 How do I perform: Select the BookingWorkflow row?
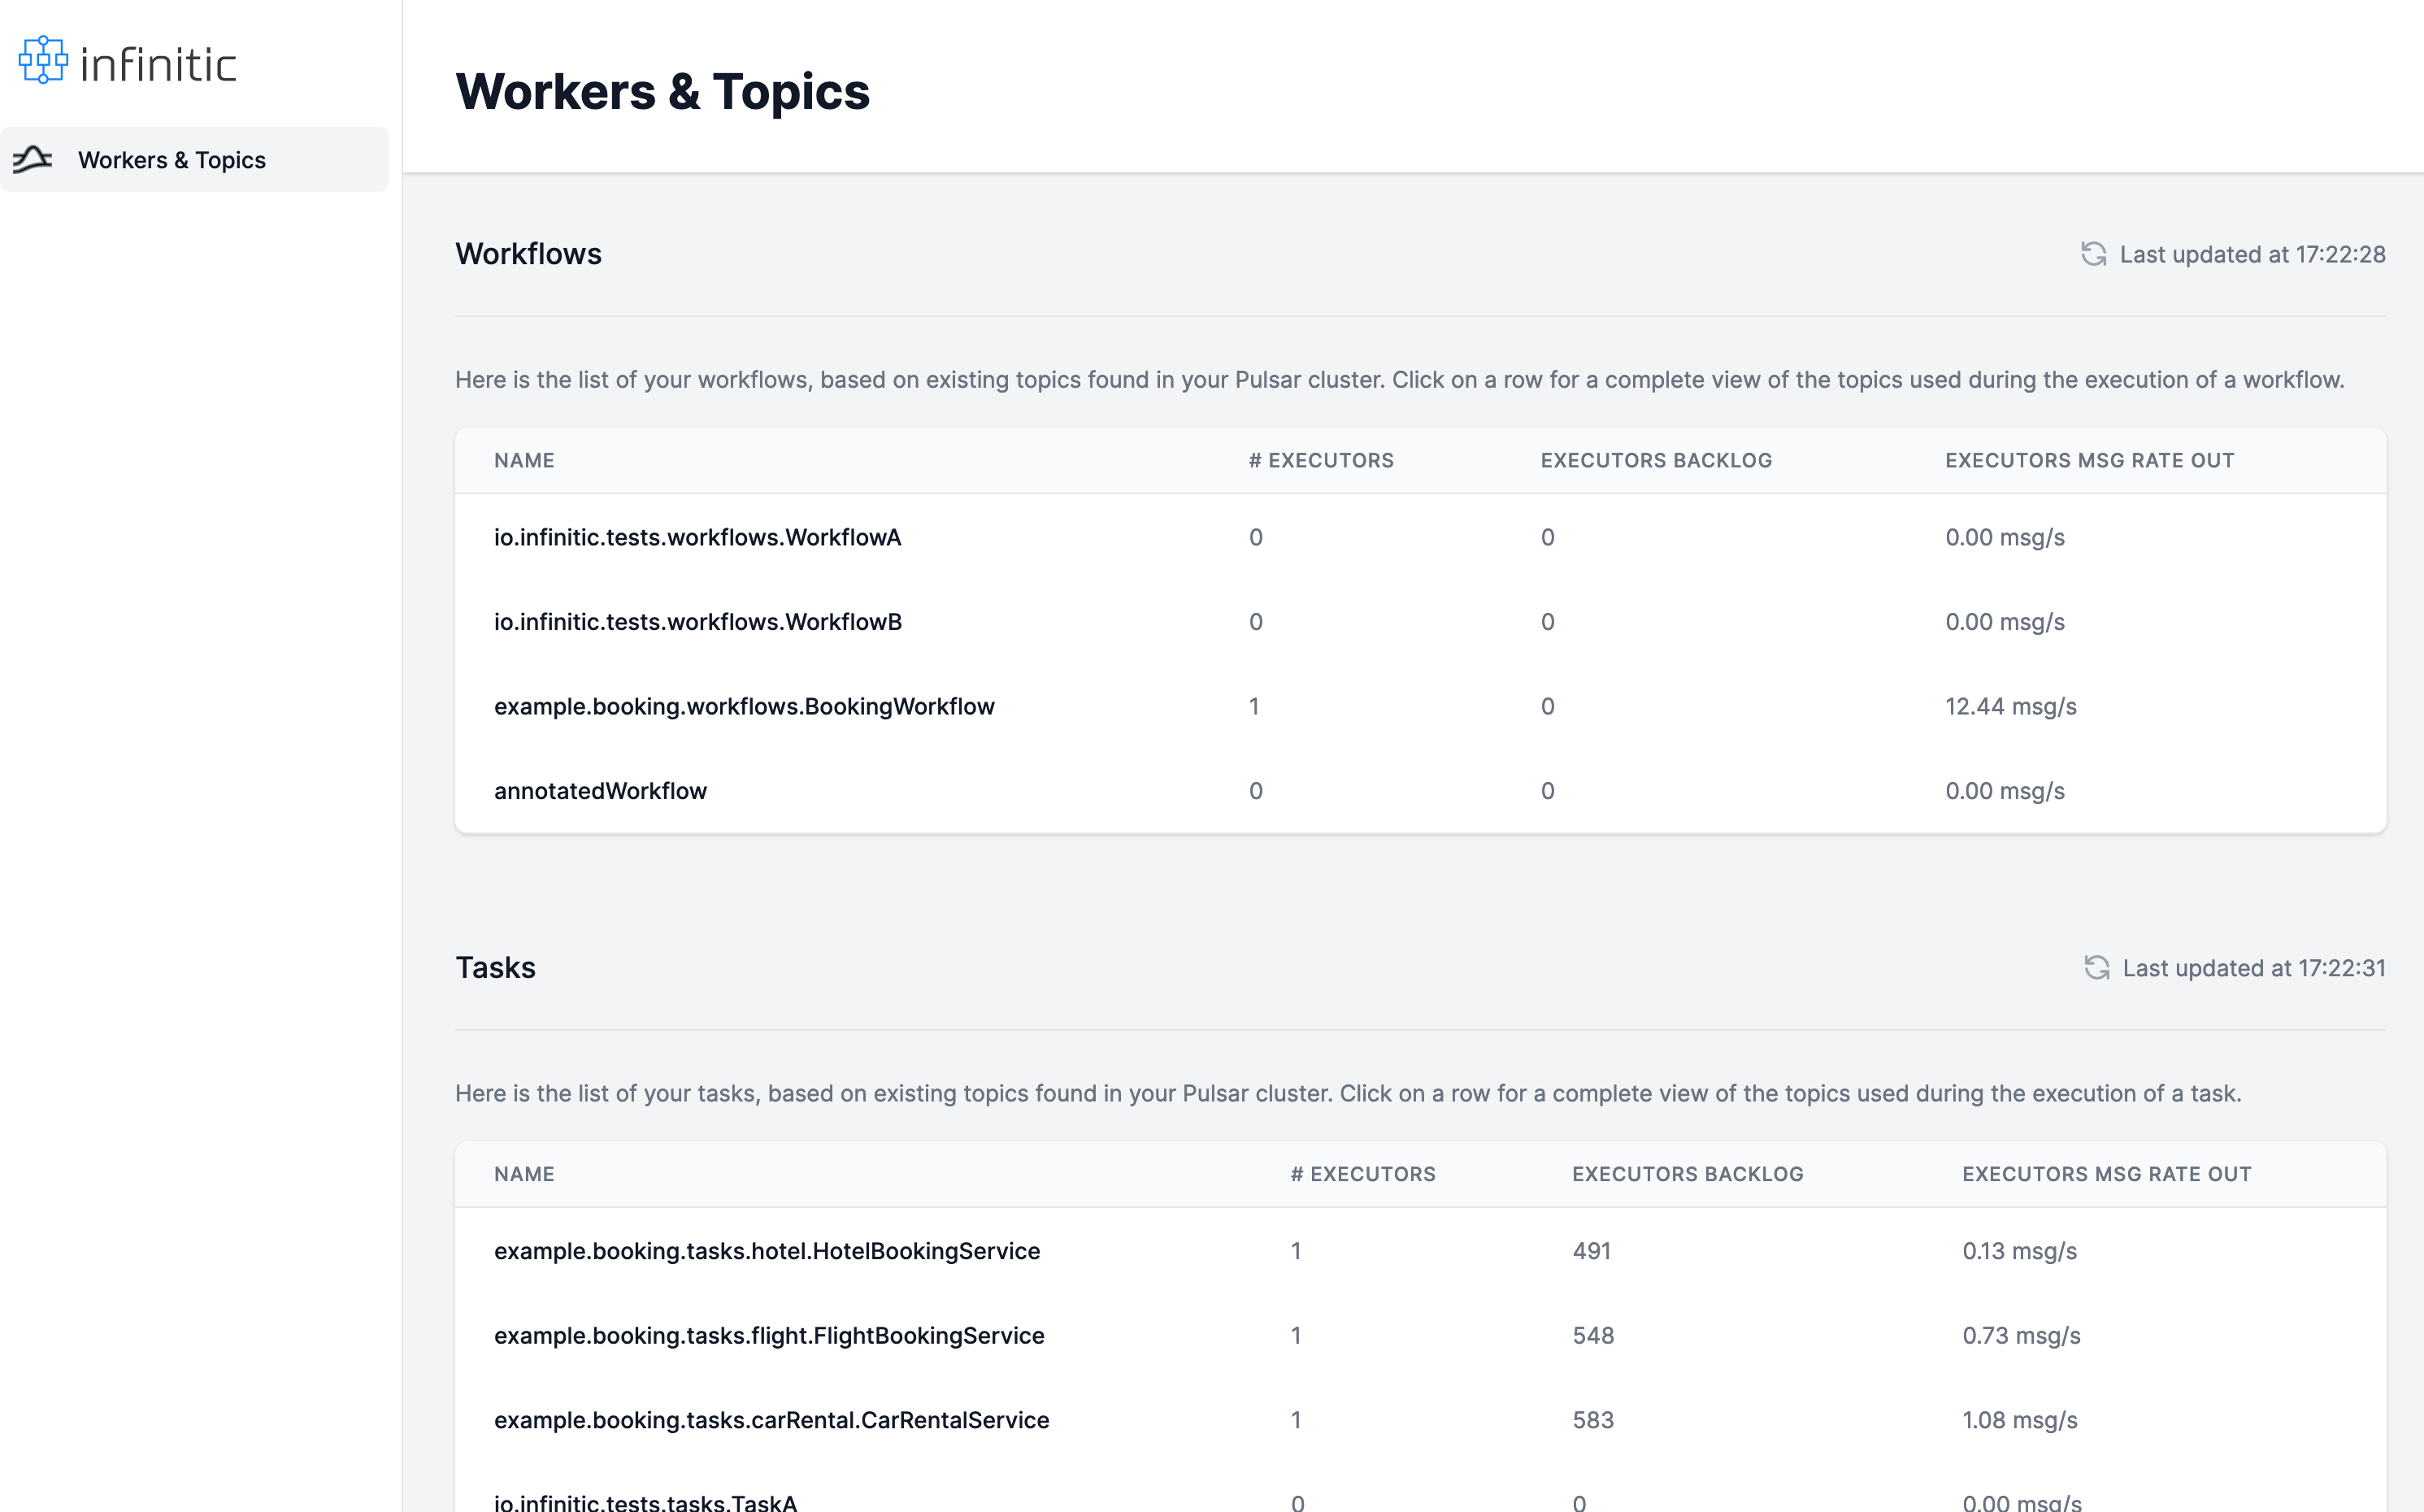[743, 706]
